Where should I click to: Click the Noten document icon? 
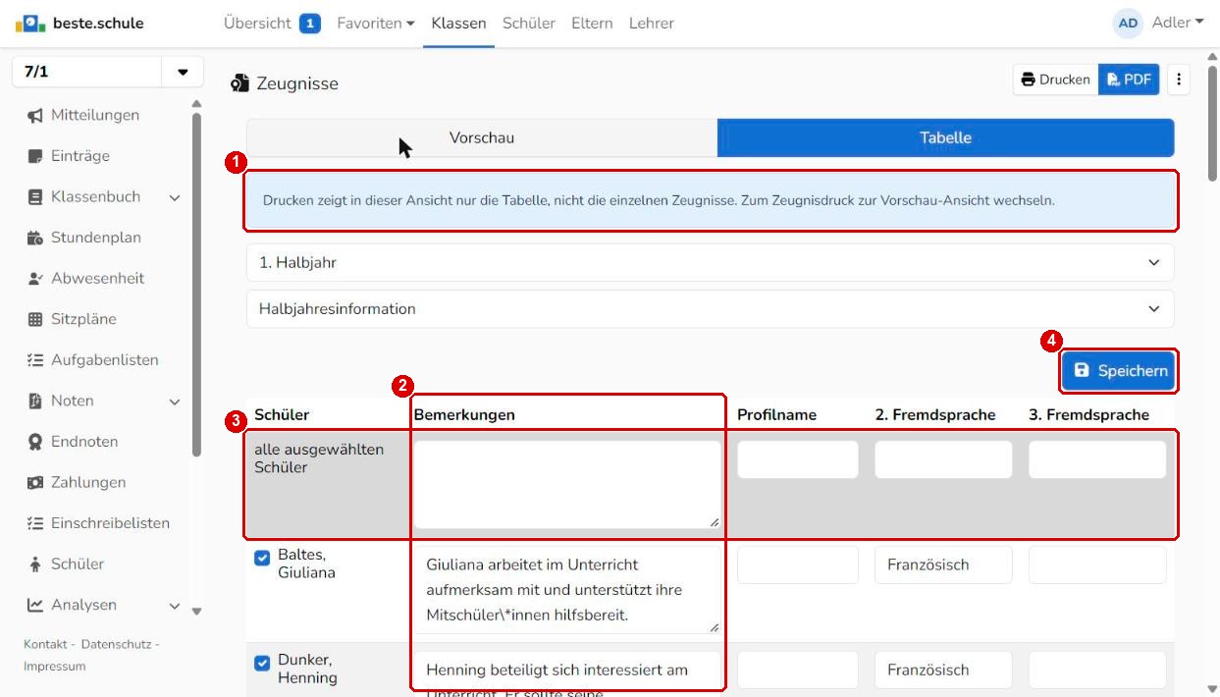(x=35, y=401)
